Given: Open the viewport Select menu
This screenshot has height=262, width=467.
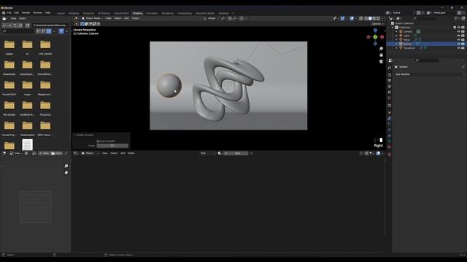Looking at the screenshot, I should click(117, 18).
